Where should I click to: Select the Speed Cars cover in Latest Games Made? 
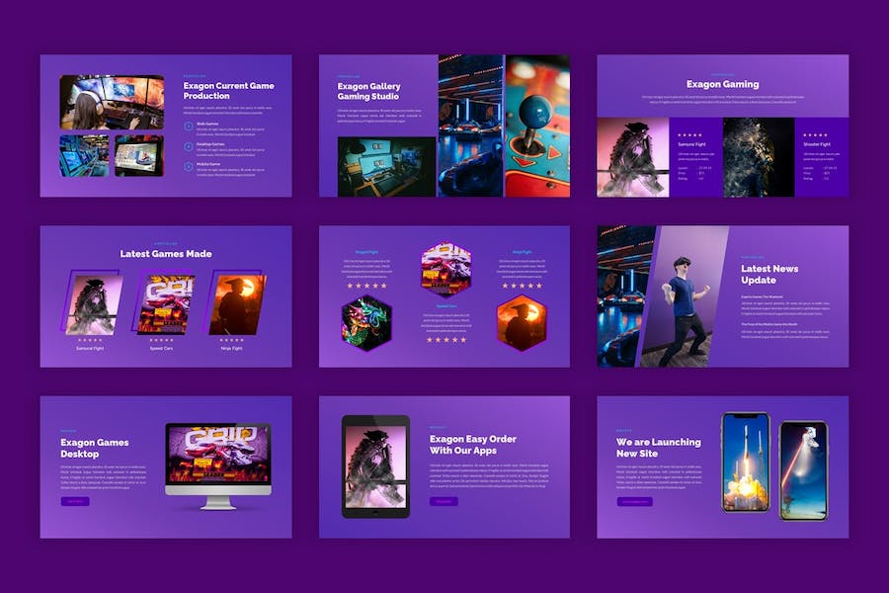(165, 303)
